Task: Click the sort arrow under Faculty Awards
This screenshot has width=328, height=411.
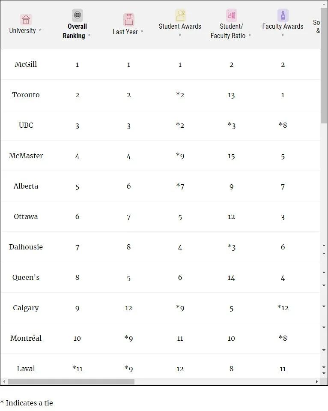Action: click(283, 35)
